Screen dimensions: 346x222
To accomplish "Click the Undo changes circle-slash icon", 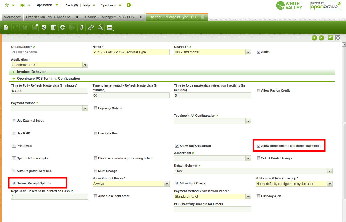I will point(44,27).
